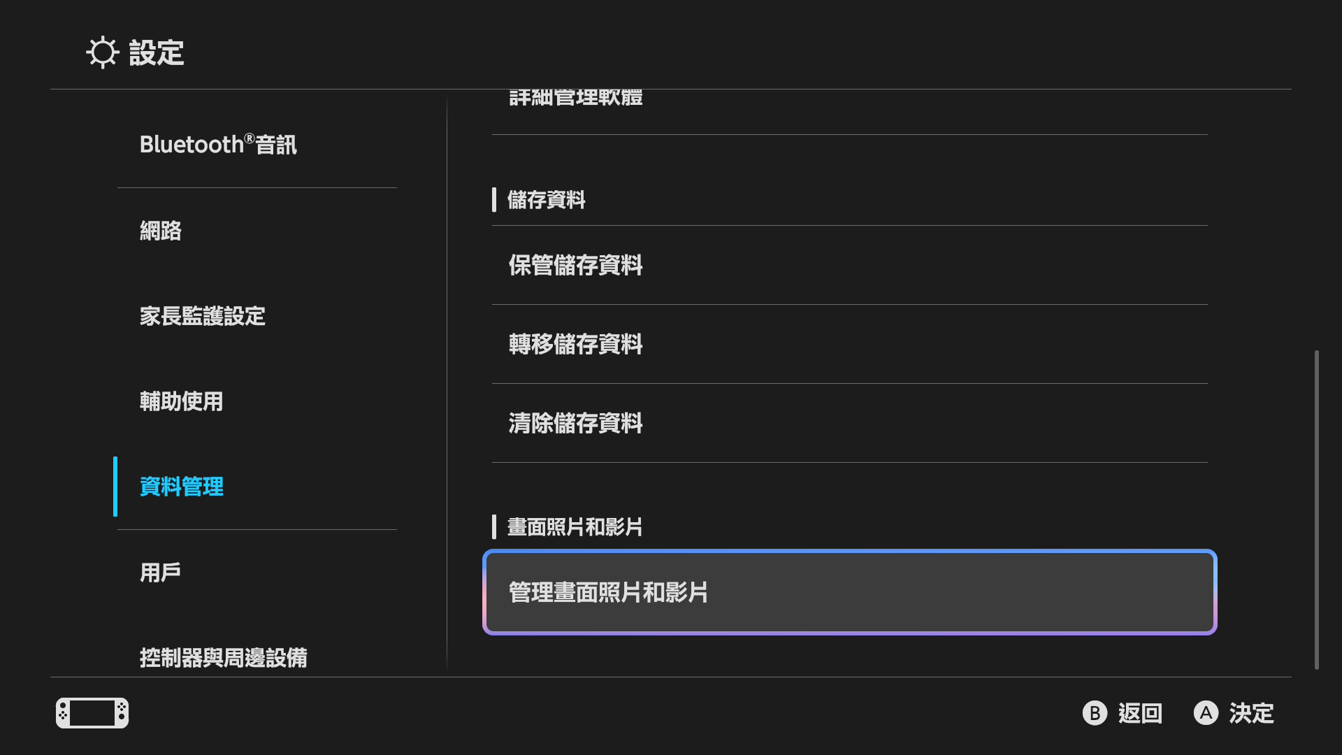The image size is (1342, 755).
Task: Go to 輔助使用 settings
Action: click(182, 401)
